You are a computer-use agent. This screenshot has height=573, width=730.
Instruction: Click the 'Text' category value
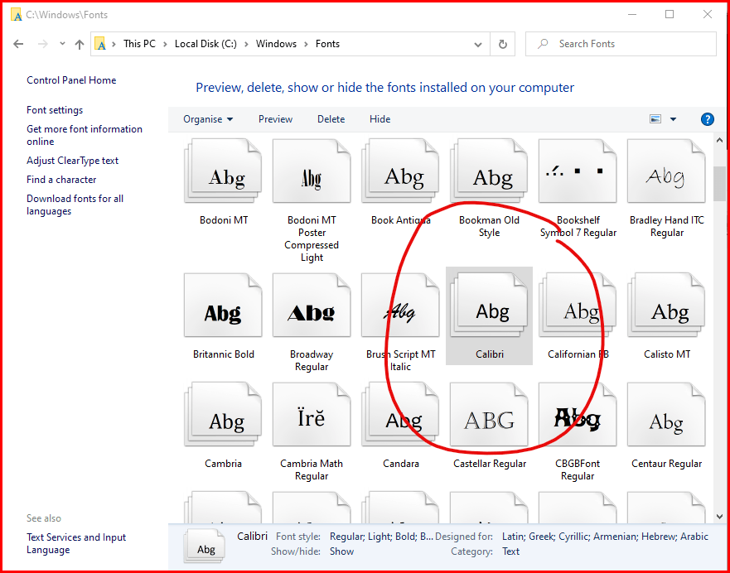(510, 551)
